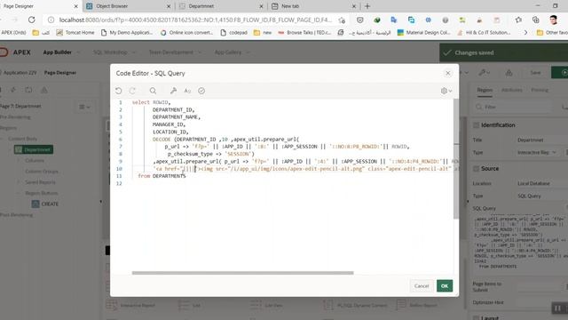
Task: Open the Other favorites folder
Action: pos(552,33)
